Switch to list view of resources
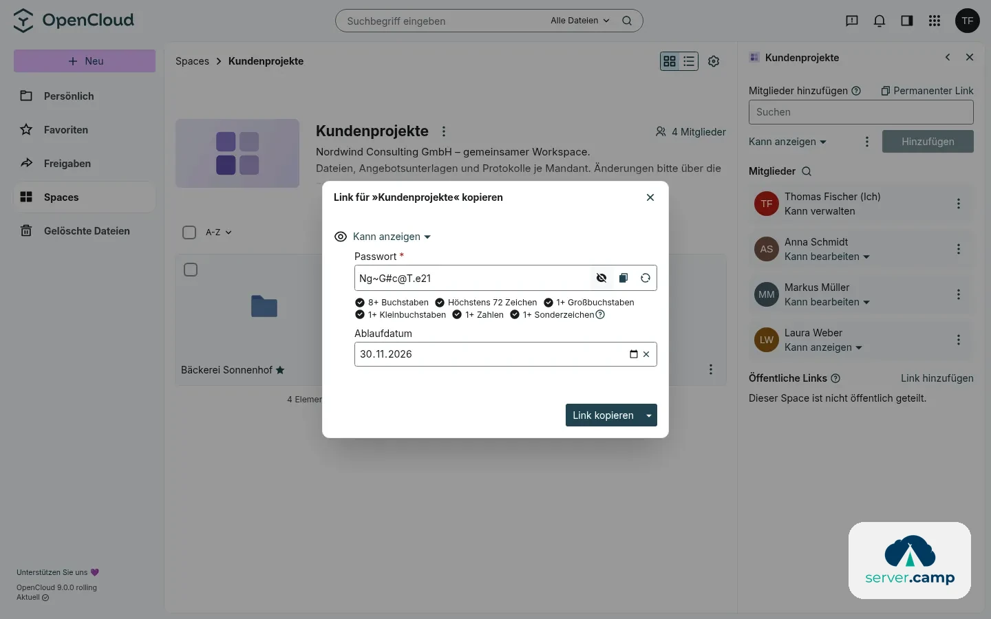991x619 pixels. point(689,61)
